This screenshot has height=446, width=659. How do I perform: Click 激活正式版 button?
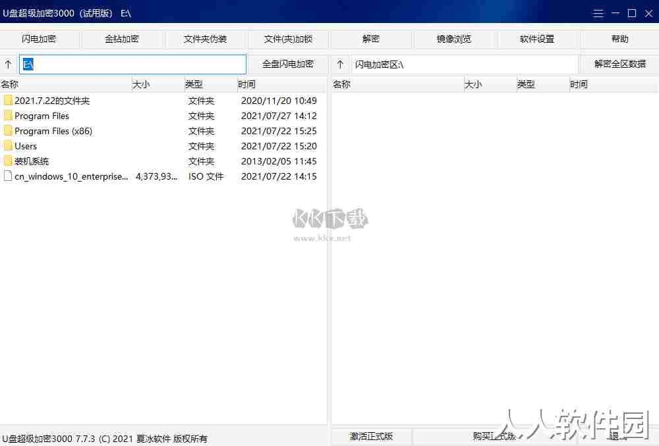(371, 436)
